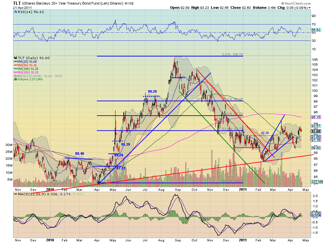Click the 30M volume axis label
This screenshot has width=323, height=243.
9,145
